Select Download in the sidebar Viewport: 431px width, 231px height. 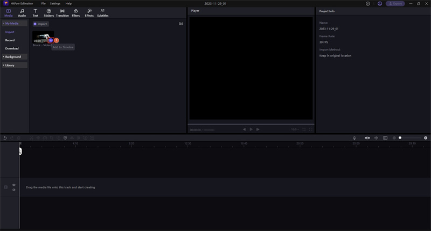point(12,48)
